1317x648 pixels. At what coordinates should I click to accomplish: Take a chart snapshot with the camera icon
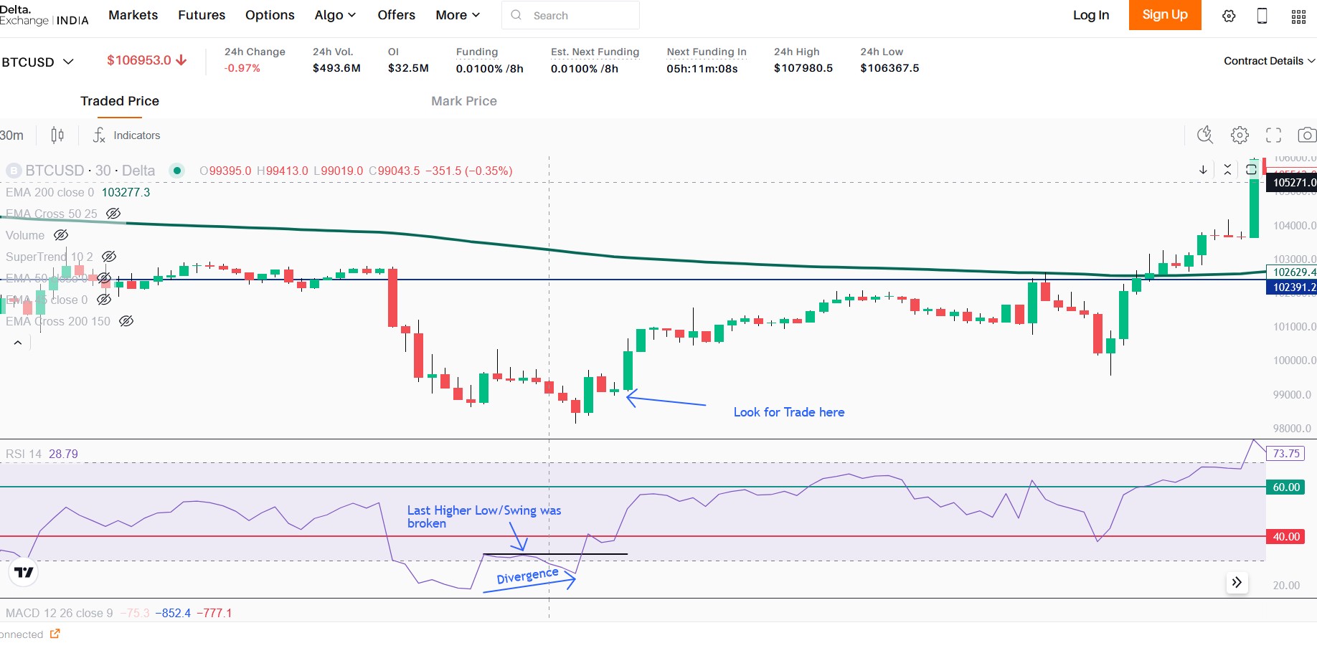(1306, 135)
